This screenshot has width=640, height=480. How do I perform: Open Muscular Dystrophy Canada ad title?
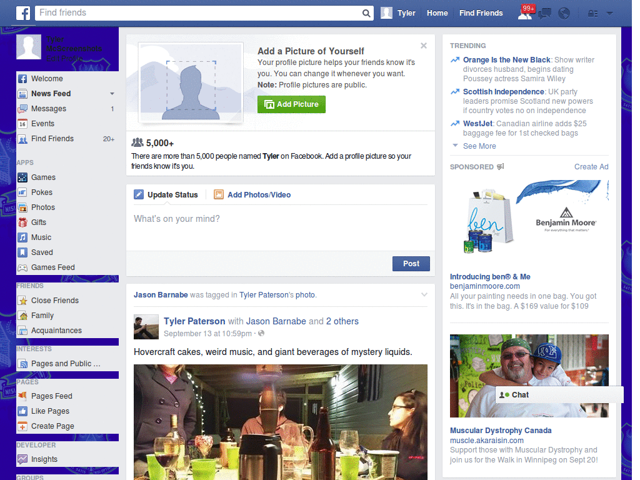click(x=501, y=430)
